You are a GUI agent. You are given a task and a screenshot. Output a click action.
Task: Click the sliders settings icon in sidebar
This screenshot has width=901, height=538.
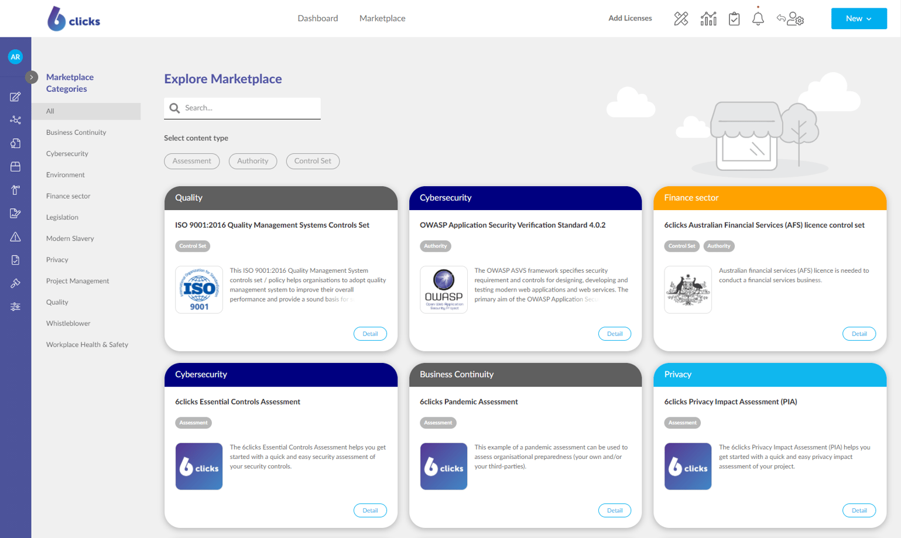15,307
